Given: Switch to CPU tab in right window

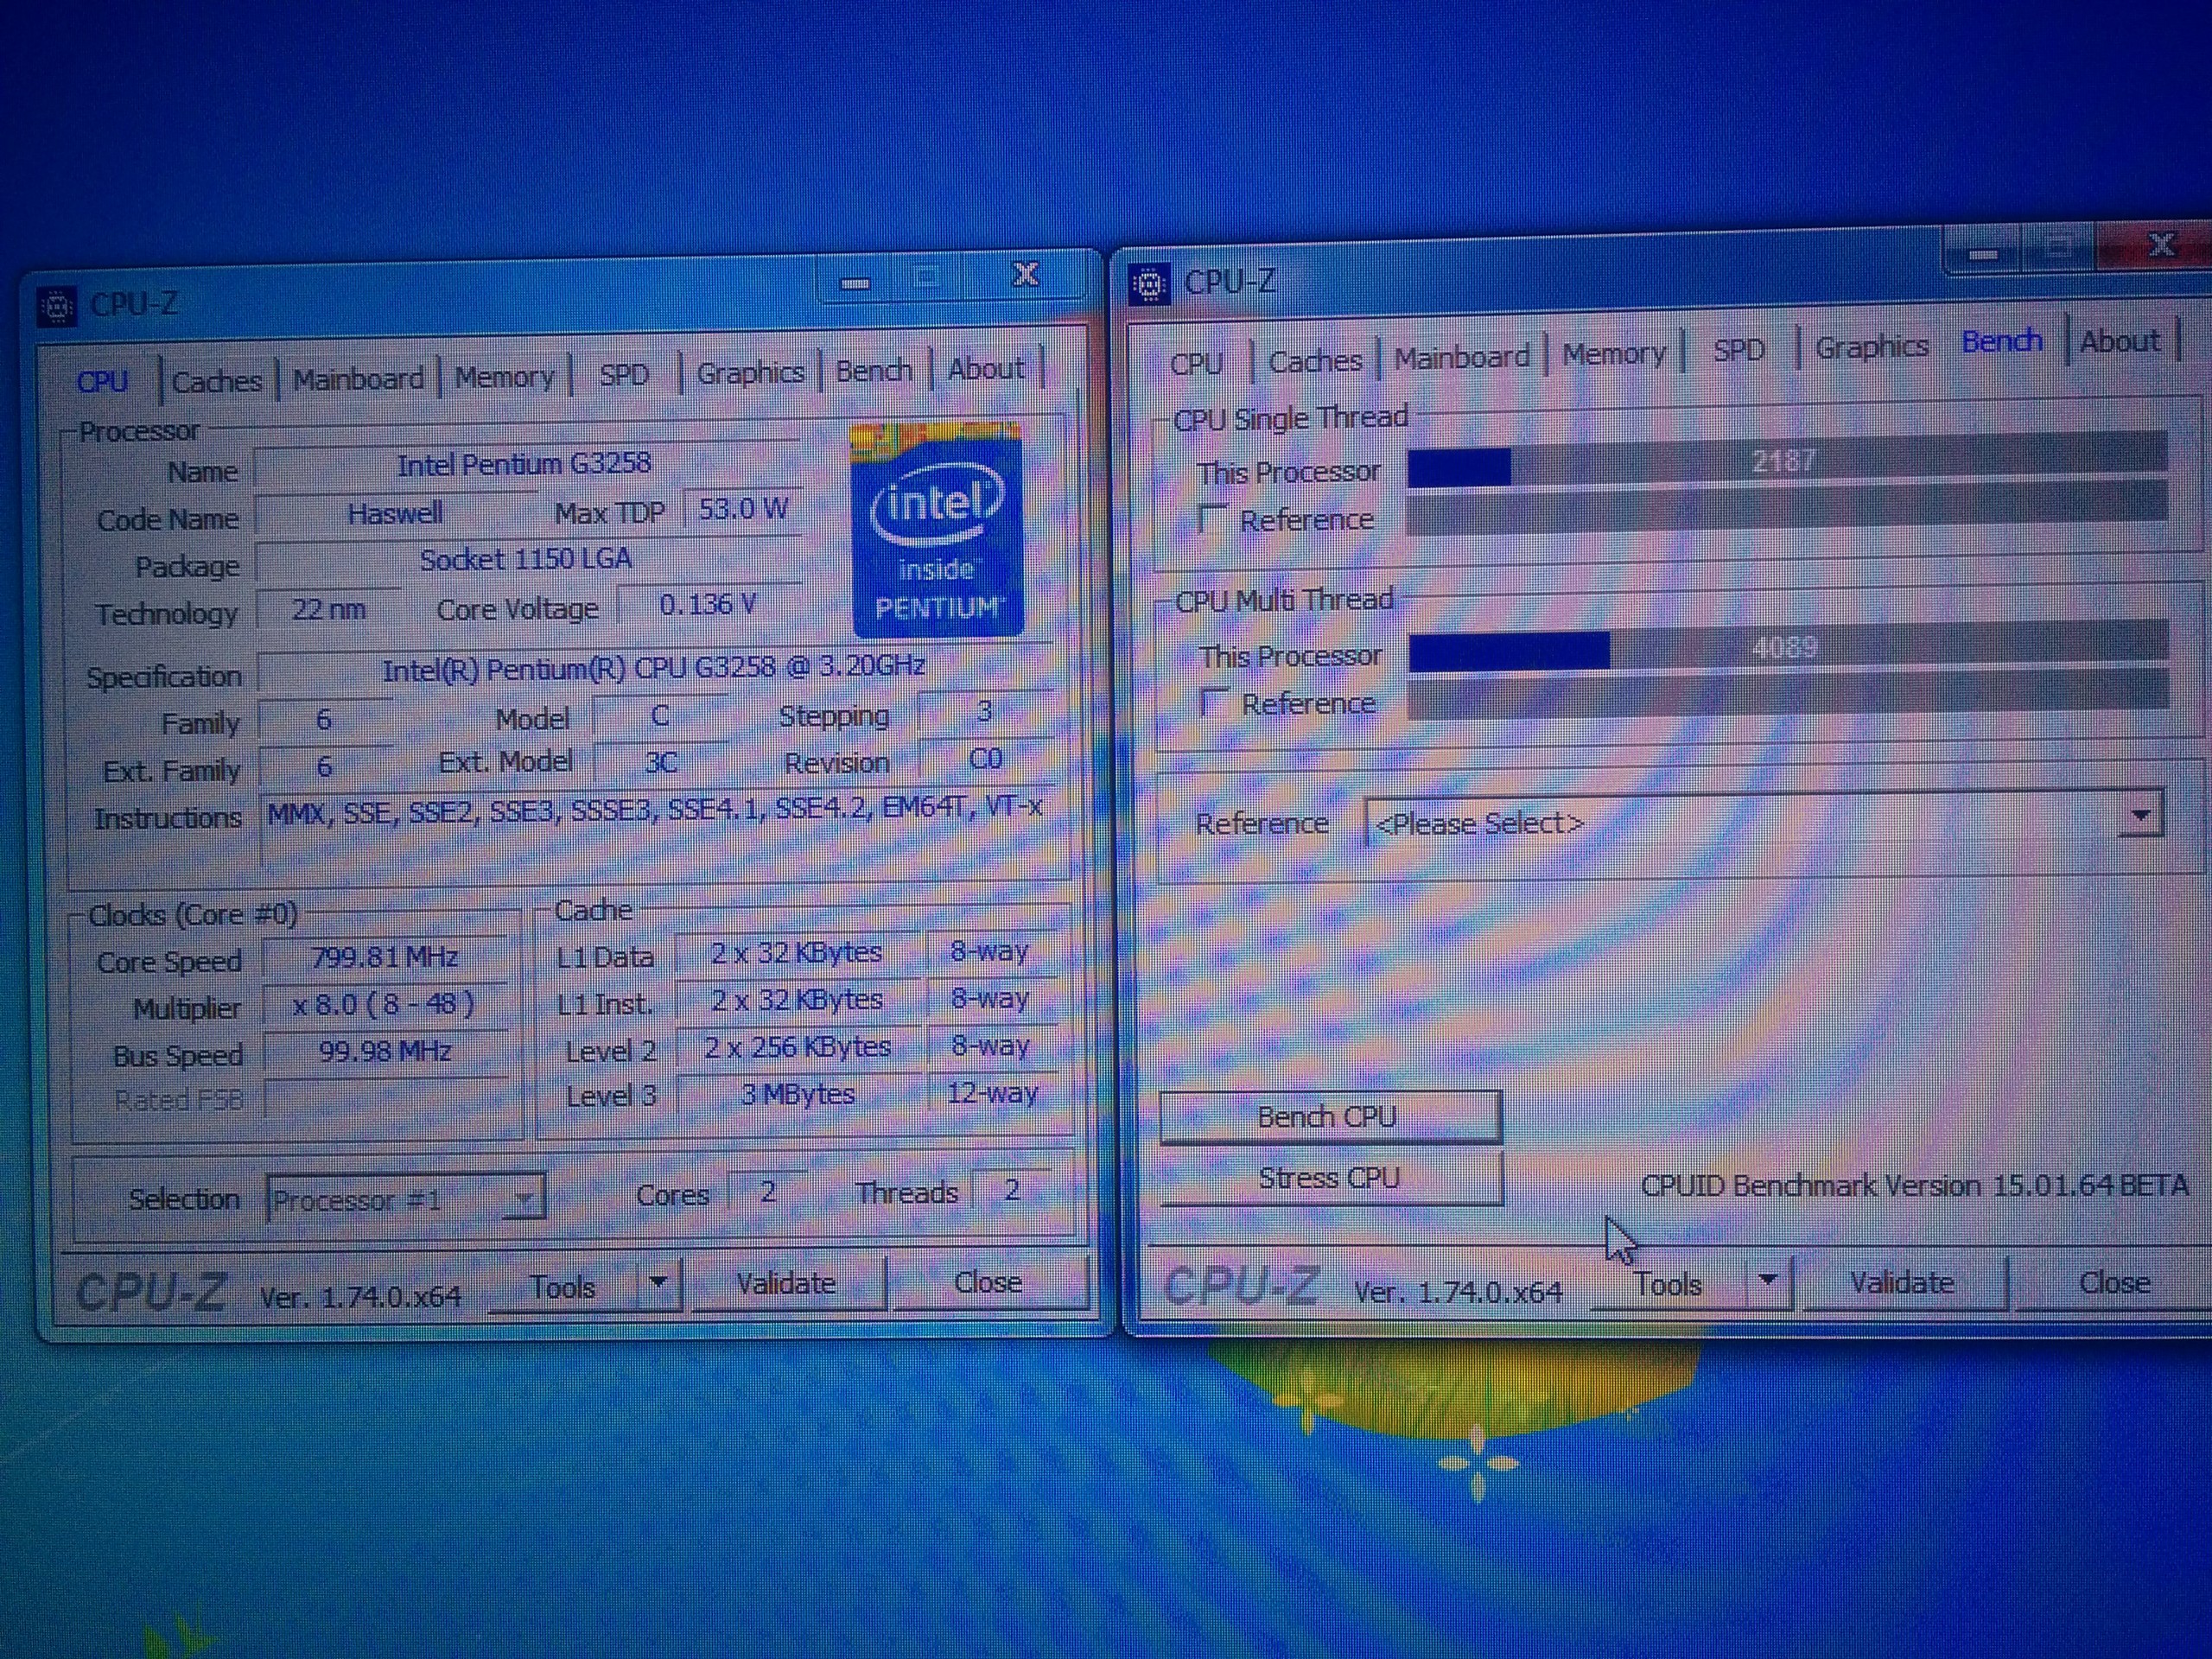Looking at the screenshot, I should click(1196, 363).
